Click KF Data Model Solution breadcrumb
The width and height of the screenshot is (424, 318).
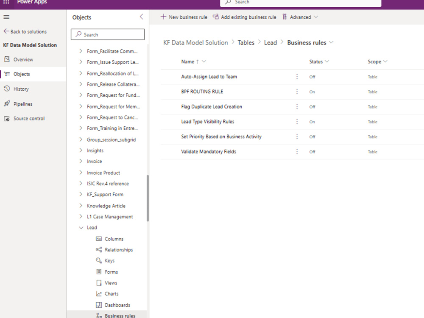point(195,42)
